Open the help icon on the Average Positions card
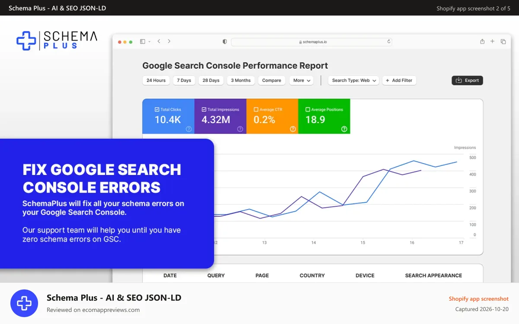The width and height of the screenshot is (519, 324). pos(344,129)
